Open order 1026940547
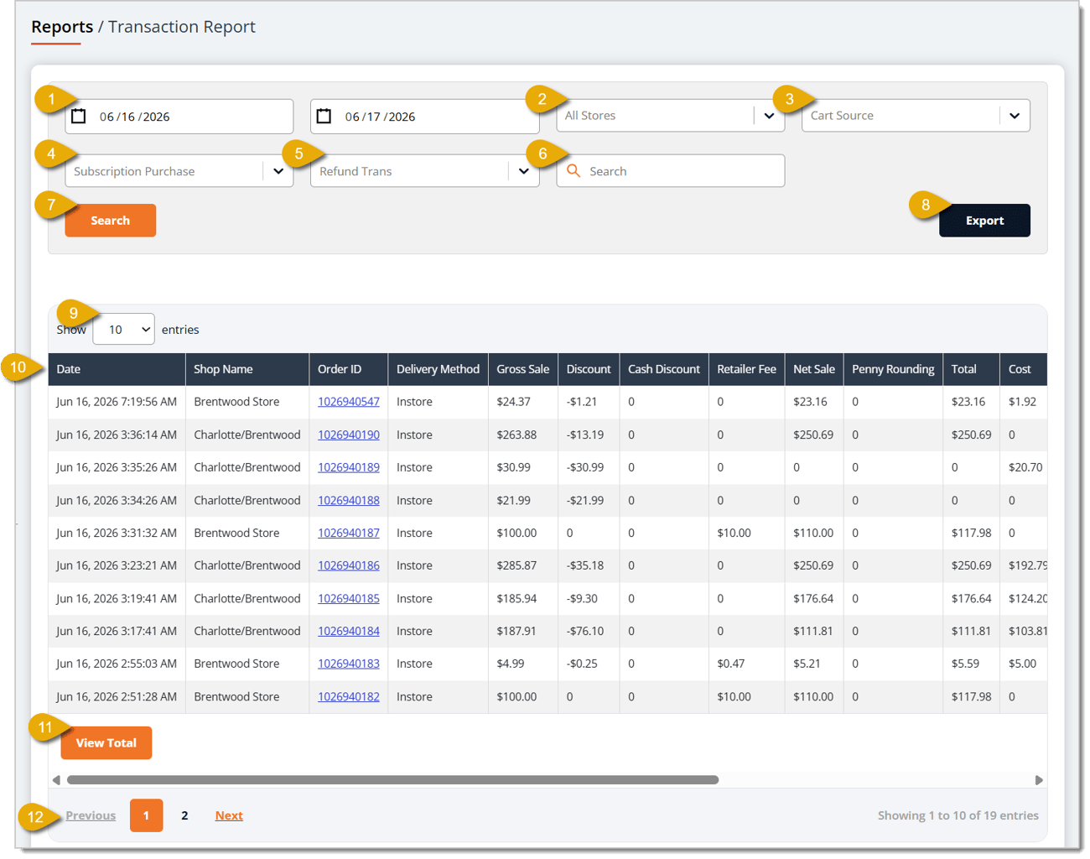The width and height of the screenshot is (1090, 859). (349, 402)
